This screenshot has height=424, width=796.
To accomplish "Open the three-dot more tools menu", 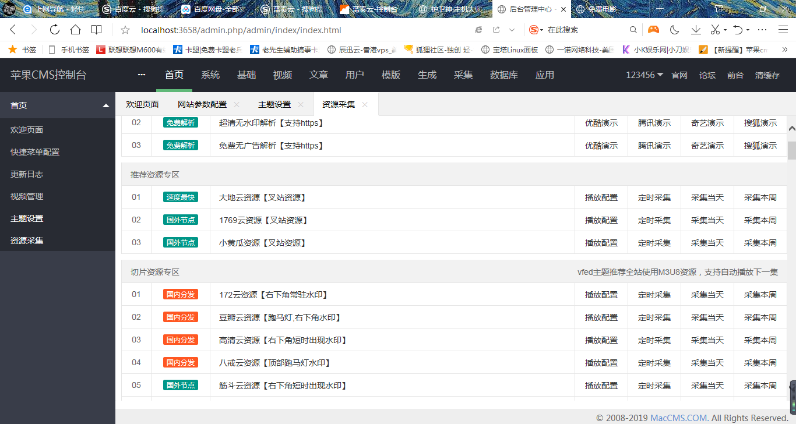I will pos(762,30).
